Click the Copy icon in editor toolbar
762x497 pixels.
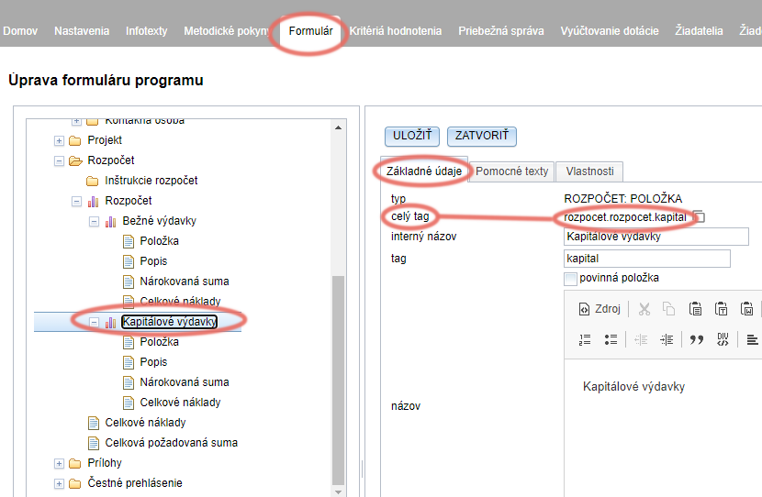click(x=669, y=309)
